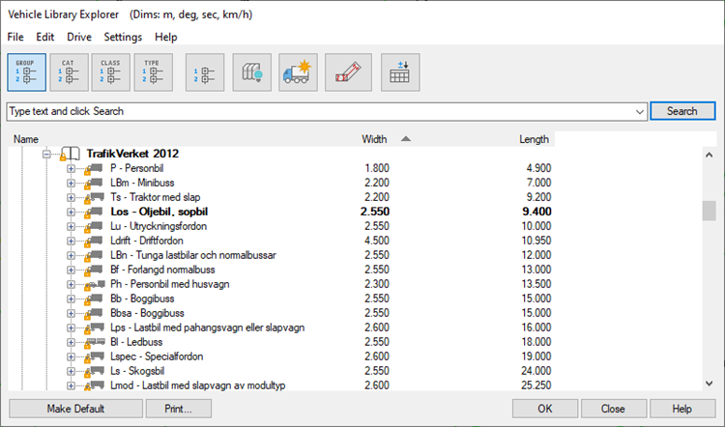Click the table columns toolbar icon
The width and height of the screenshot is (725, 427).
(x=400, y=72)
